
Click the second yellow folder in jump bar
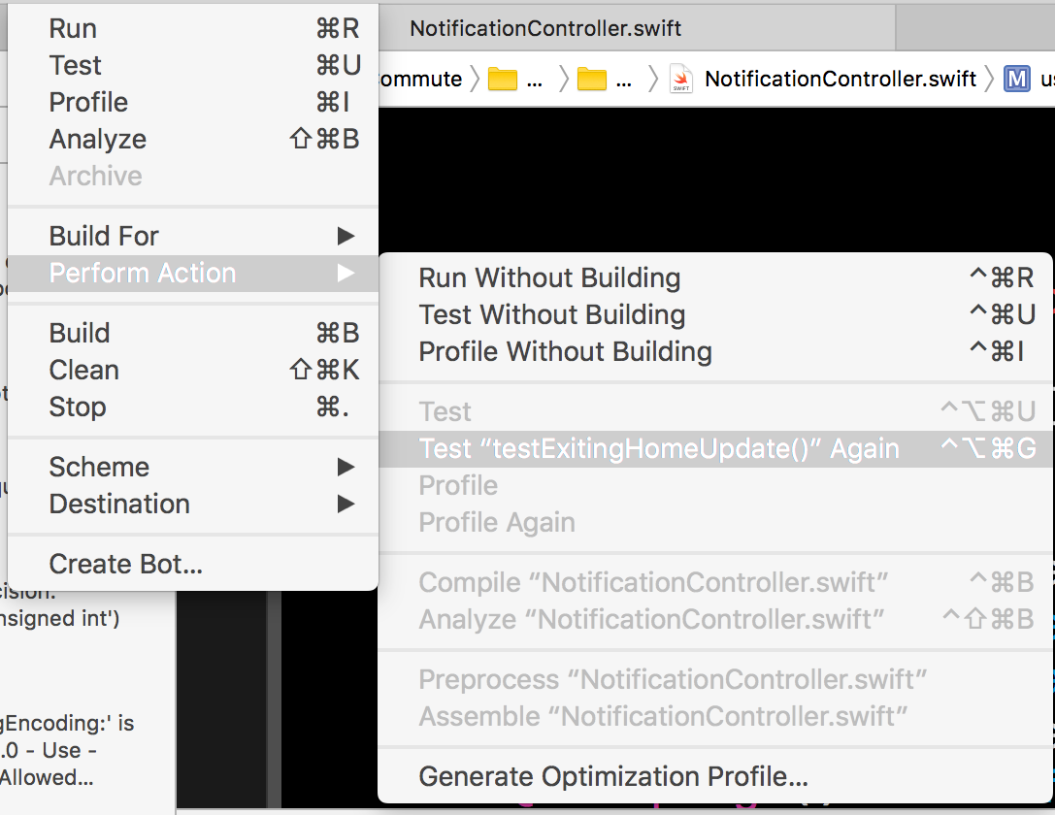click(x=592, y=80)
